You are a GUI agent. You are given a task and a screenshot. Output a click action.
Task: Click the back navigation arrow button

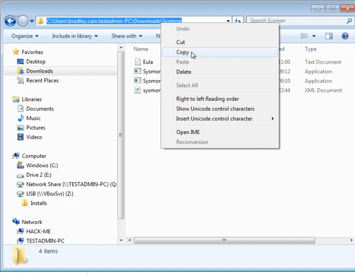pos(10,21)
